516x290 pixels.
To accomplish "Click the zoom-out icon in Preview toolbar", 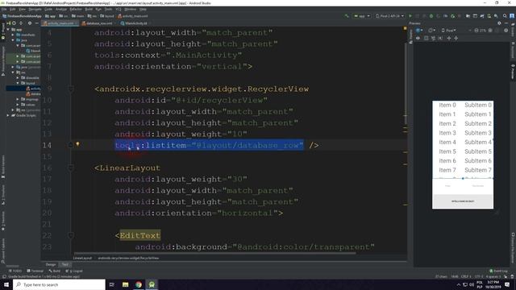I will [476, 31].
